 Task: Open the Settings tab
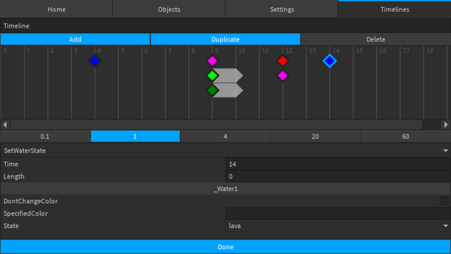tap(282, 10)
